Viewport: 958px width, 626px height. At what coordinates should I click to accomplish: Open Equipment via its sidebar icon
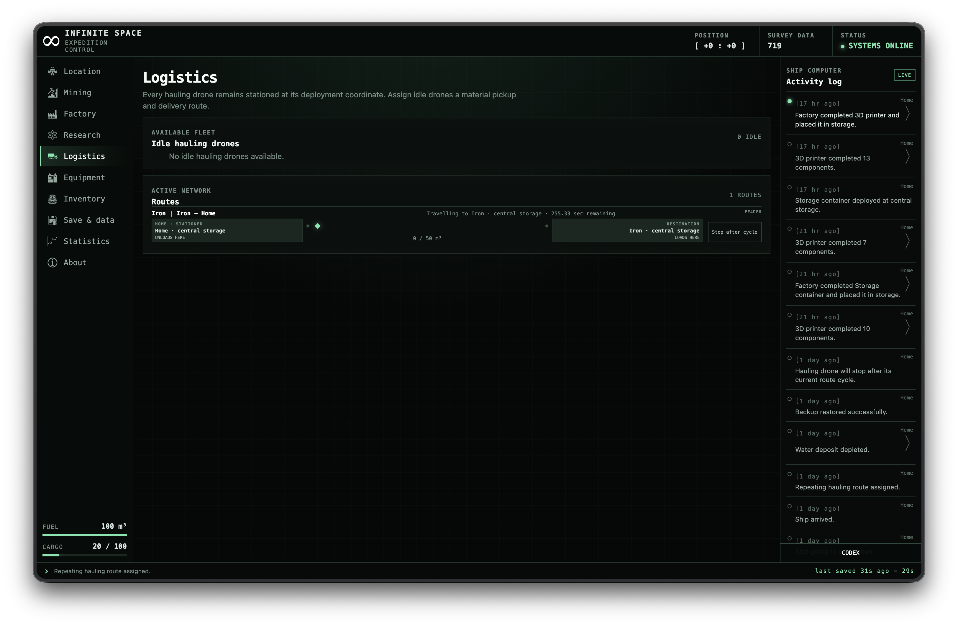click(x=52, y=178)
